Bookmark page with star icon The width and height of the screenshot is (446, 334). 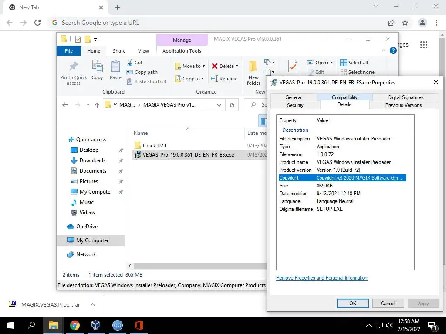pos(405,23)
